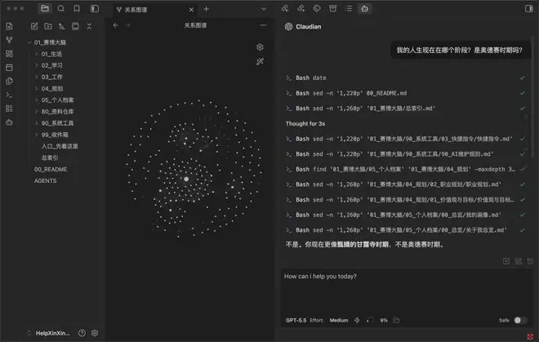Expand Bash sed 职业规划.md call
The height and width of the screenshot is (342, 539).
[x=406, y=184]
